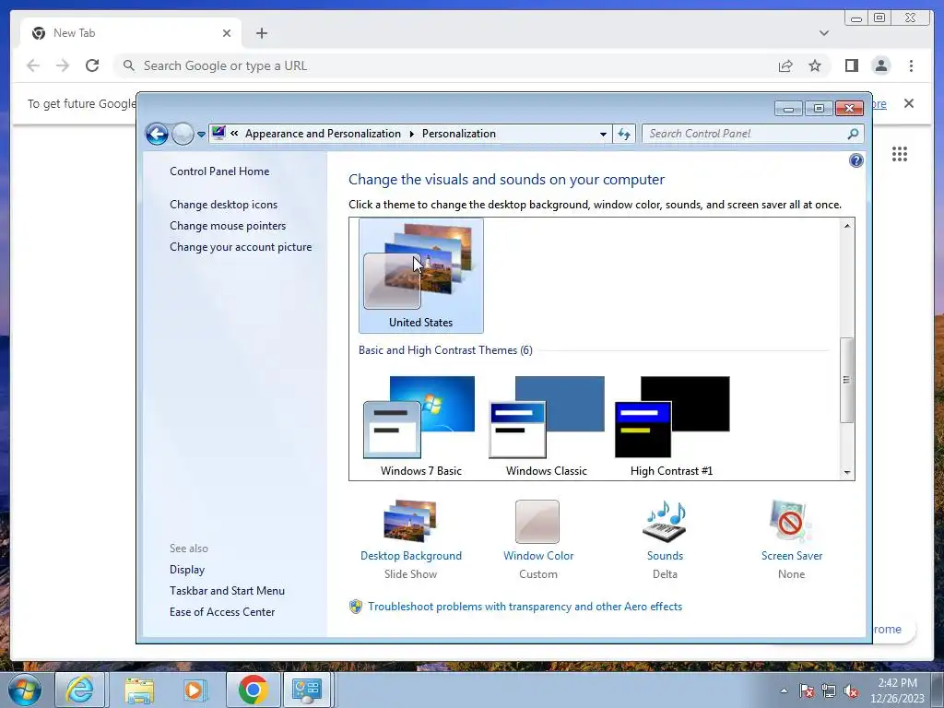Click the Control Panel refresh button
Viewport: 944px width, 708px height.
tap(624, 134)
